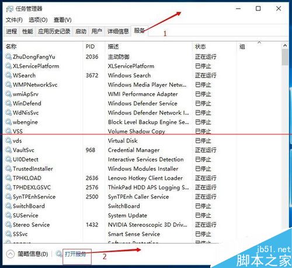292x268 pixels.
Task: Click the UI0Detect service gear icon
Action: [8, 159]
